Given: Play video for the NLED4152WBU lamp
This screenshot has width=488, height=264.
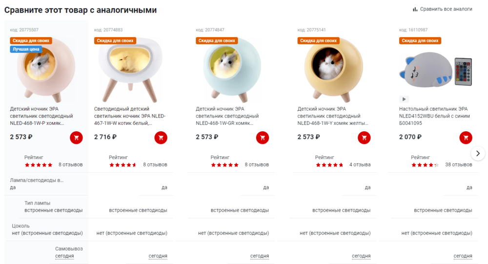Looking at the screenshot, I should tap(404, 100).
